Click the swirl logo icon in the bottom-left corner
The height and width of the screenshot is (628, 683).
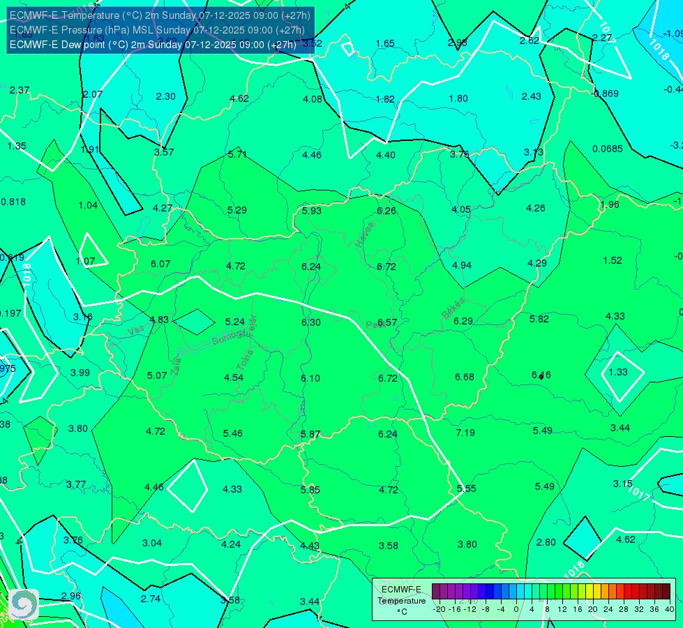point(24,604)
